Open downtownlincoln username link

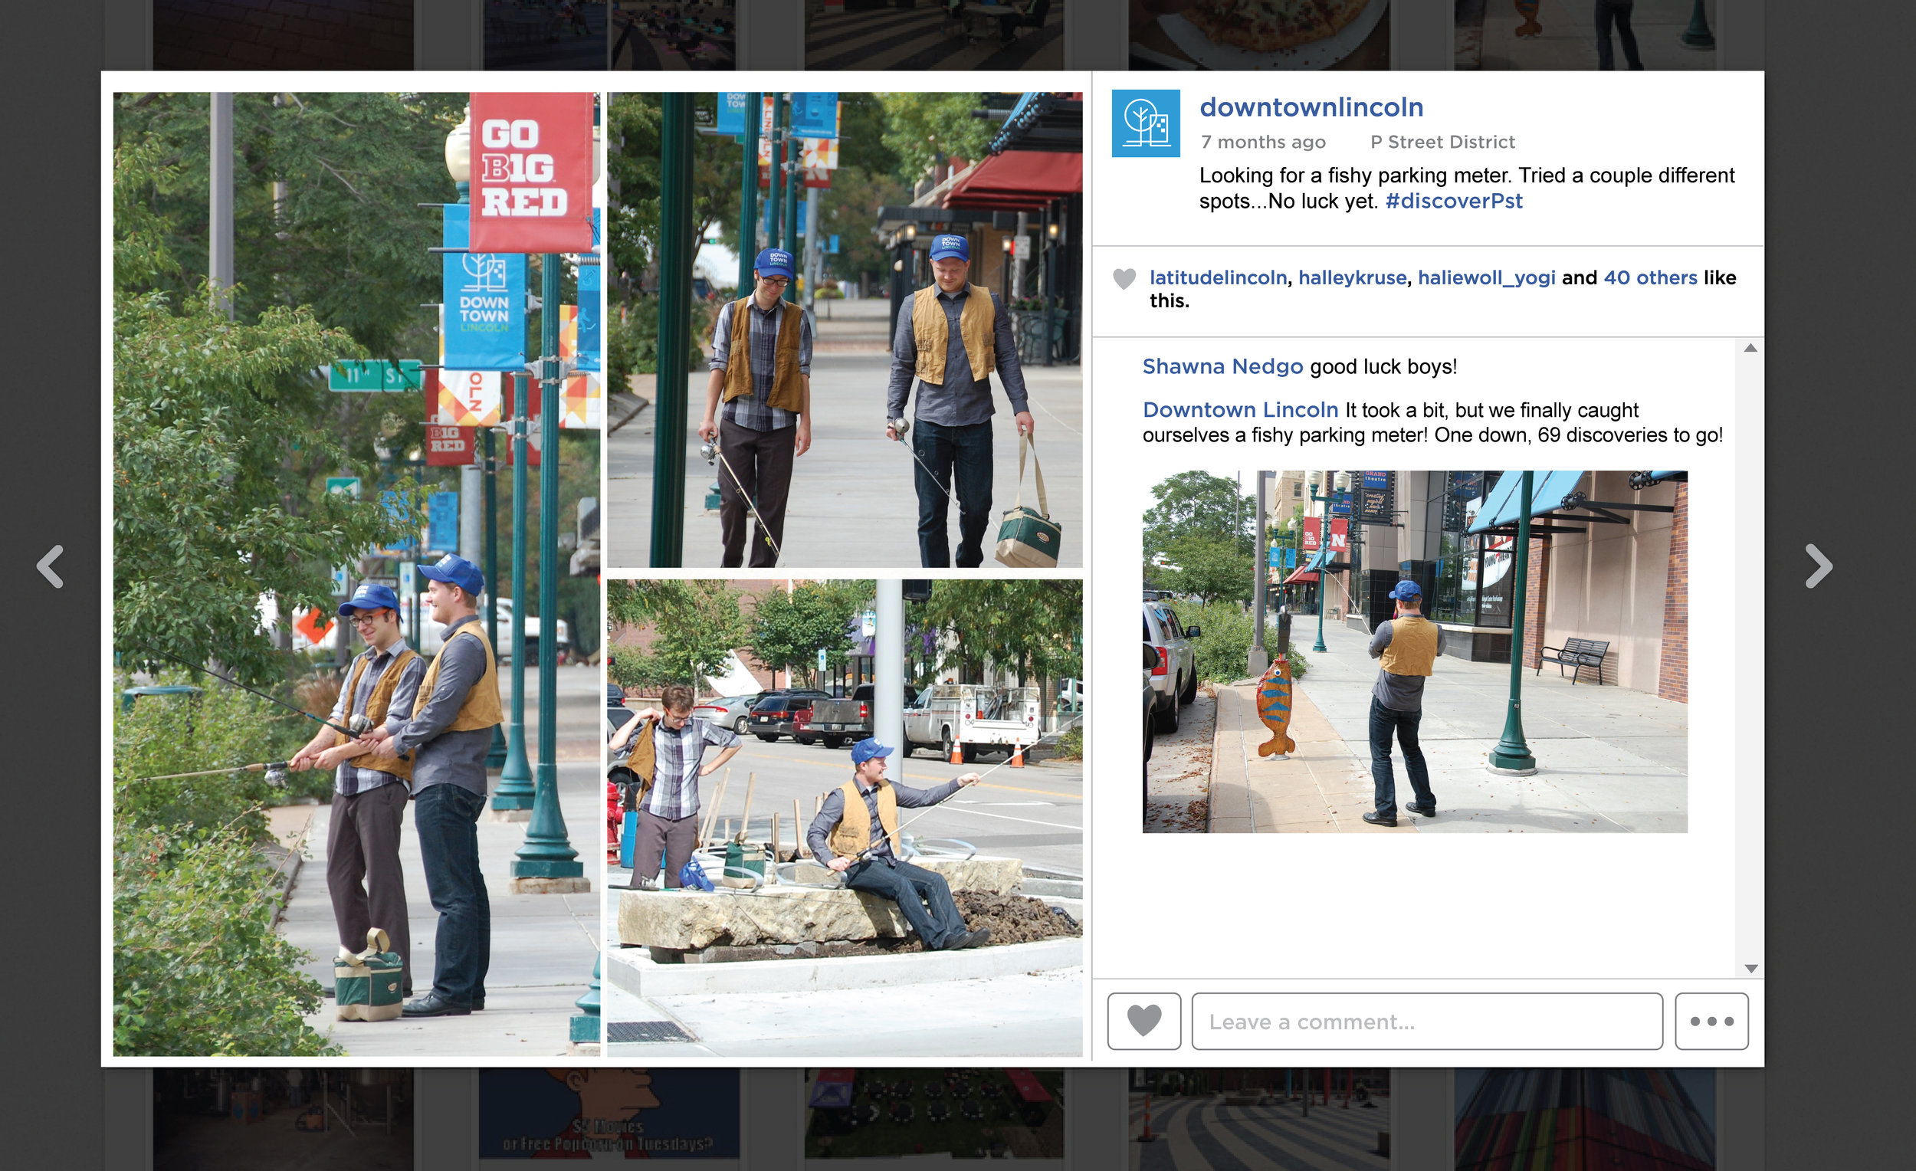coord(1311,107)
